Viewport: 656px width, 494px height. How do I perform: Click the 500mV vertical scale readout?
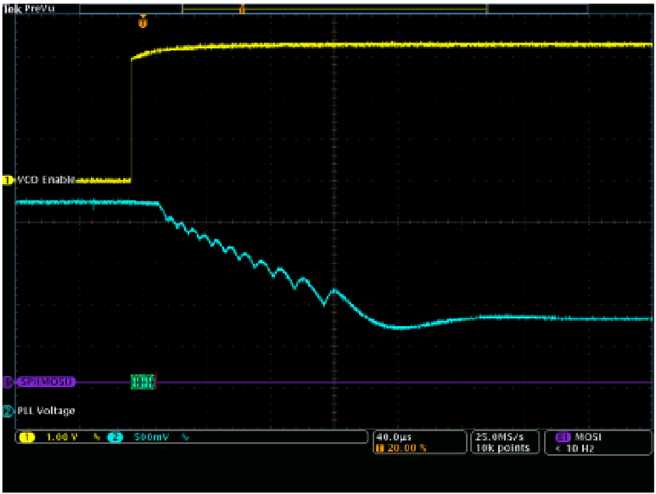[151, 437]
